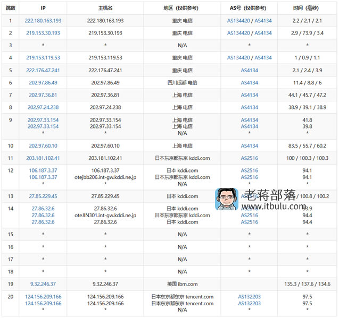
Task: Follow AS4134 link in hop 5 row
Action: 250,70
